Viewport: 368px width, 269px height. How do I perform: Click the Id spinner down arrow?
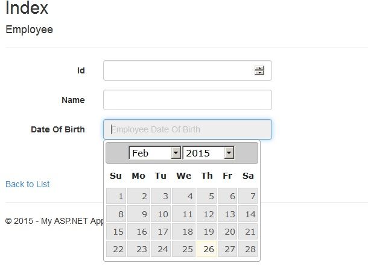(259, 73)
